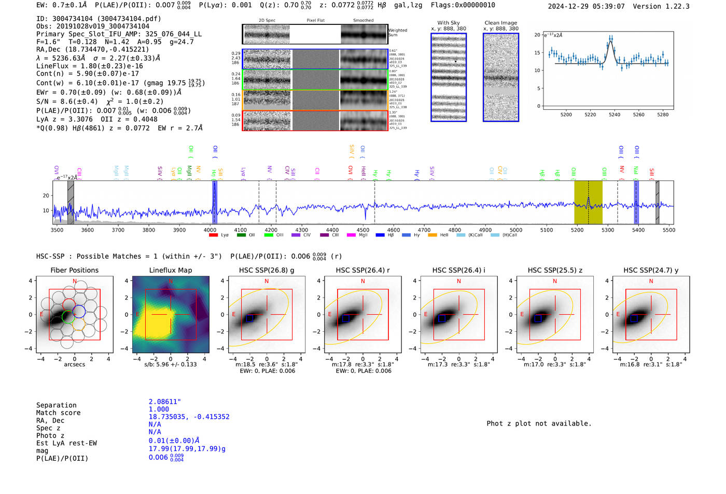Select the orange-bordered 2D fiber spectrum row
The width and height of the screenshot is (726, 494).
315,100
